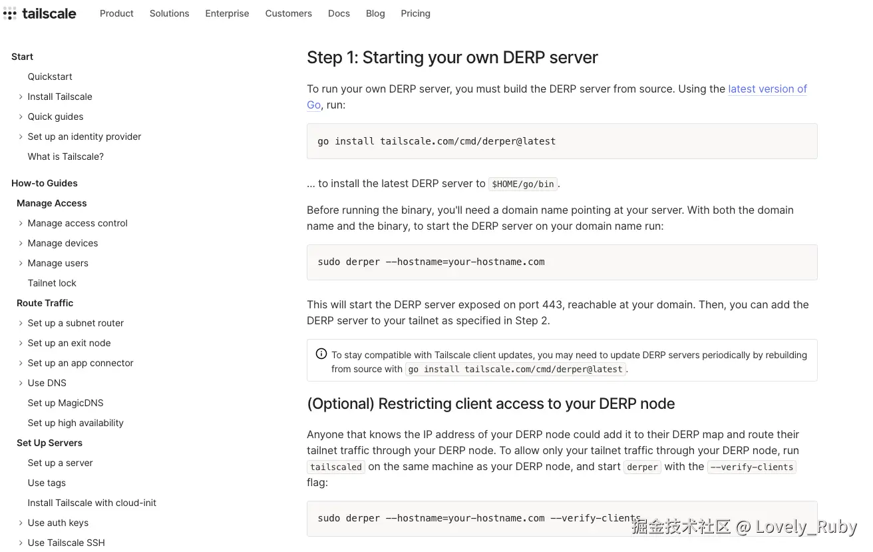Navigate to Docs

click(339, 13)
